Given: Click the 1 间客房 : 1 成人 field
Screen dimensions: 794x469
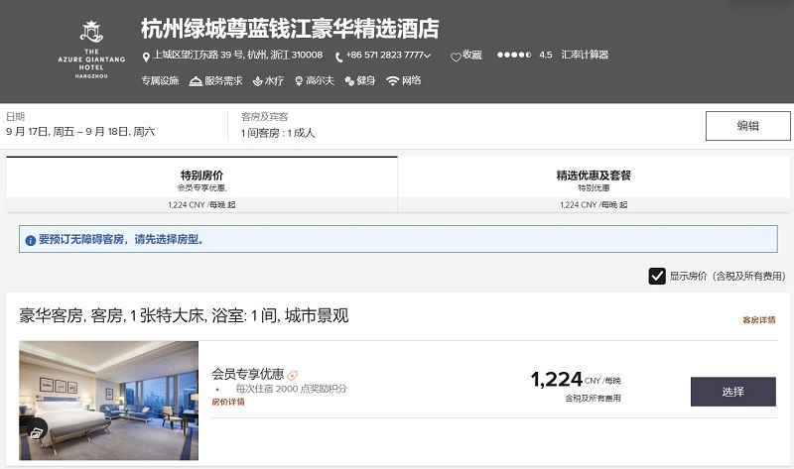Looking at the screenshot, I should coord(278,133).
